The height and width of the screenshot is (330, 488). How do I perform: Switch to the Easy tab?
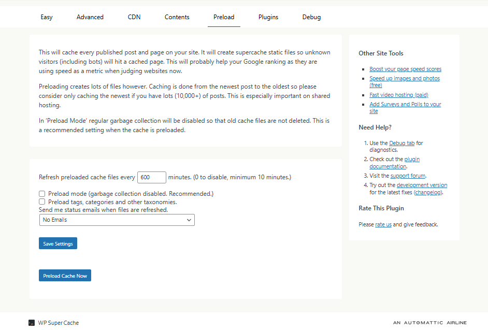tap(47, 17)
